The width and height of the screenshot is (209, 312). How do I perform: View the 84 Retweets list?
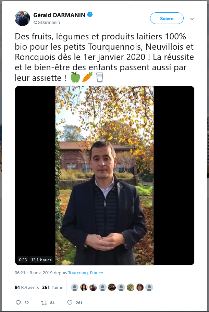[x=27, y=287]
